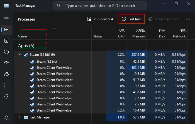Open the hamburger navigation menu

[x=6, y=19]
